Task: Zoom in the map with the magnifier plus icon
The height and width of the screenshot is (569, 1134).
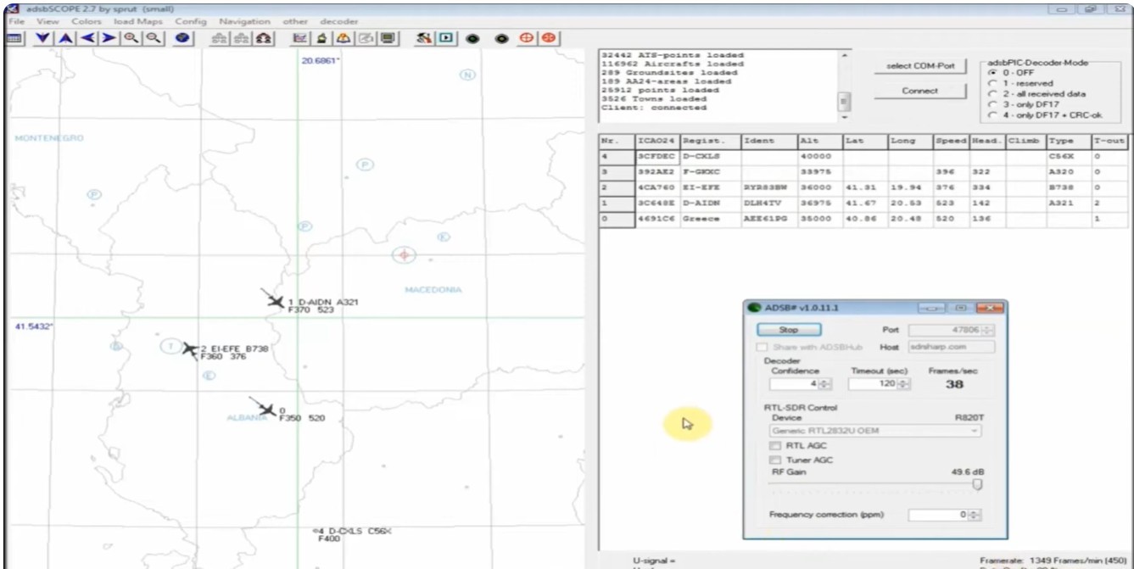Action: pyautogui.click(x=131, y=38)
